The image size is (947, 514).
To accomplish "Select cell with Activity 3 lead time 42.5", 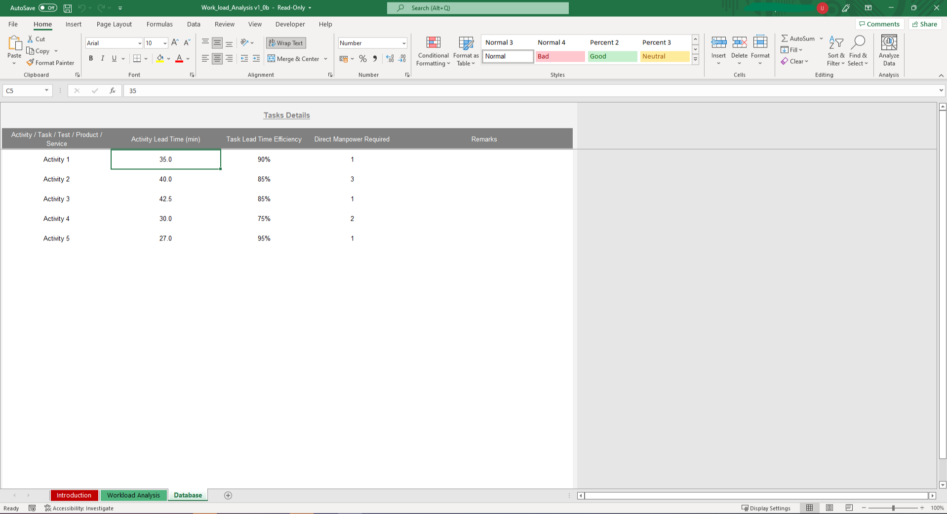I will pyautogui.click(x=165, y=199).
